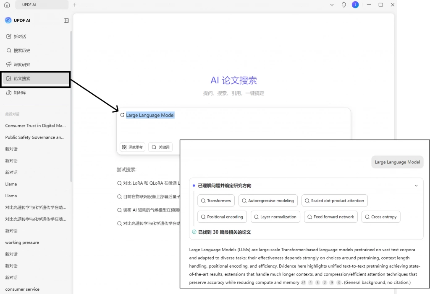The width and height of the screenshot is (430, 294).
Task: Click the sidebar scrollbar
Action: click(71, 107)
